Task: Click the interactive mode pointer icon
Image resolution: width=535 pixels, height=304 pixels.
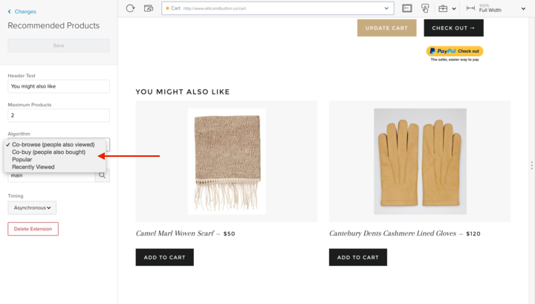Action: pos(425,8)
